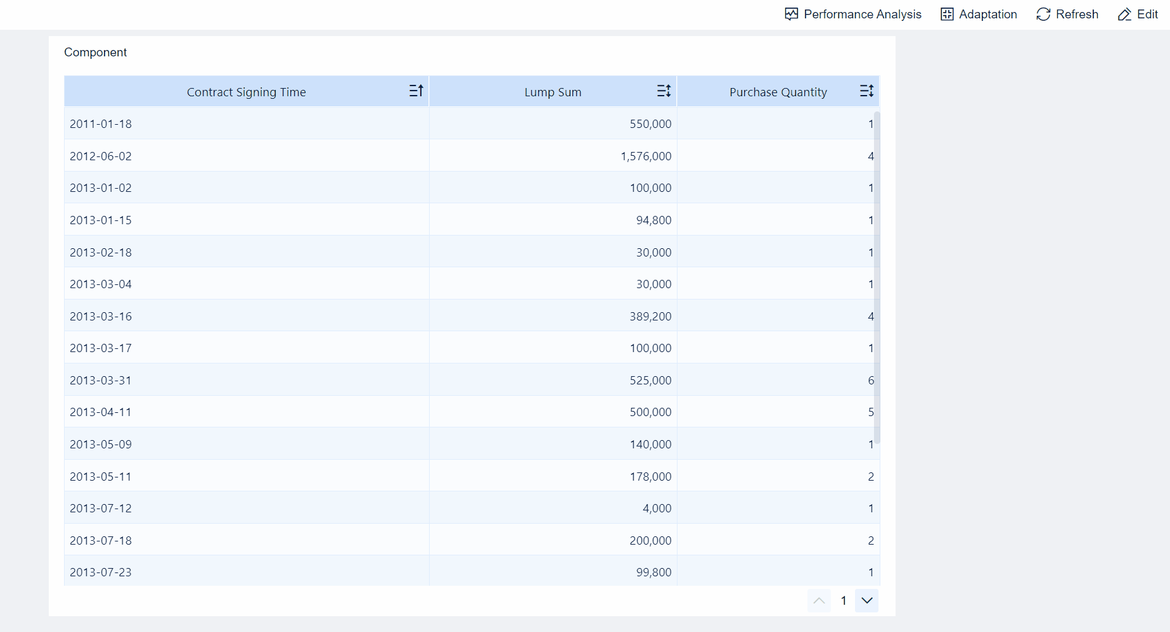Sort by Purchase Quantity column icon
This screenshot has height=632, width=1170.
pyautogui.click(x=866, y=91)
